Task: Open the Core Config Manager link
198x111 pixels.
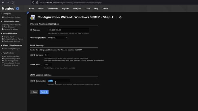Action: 12,49
